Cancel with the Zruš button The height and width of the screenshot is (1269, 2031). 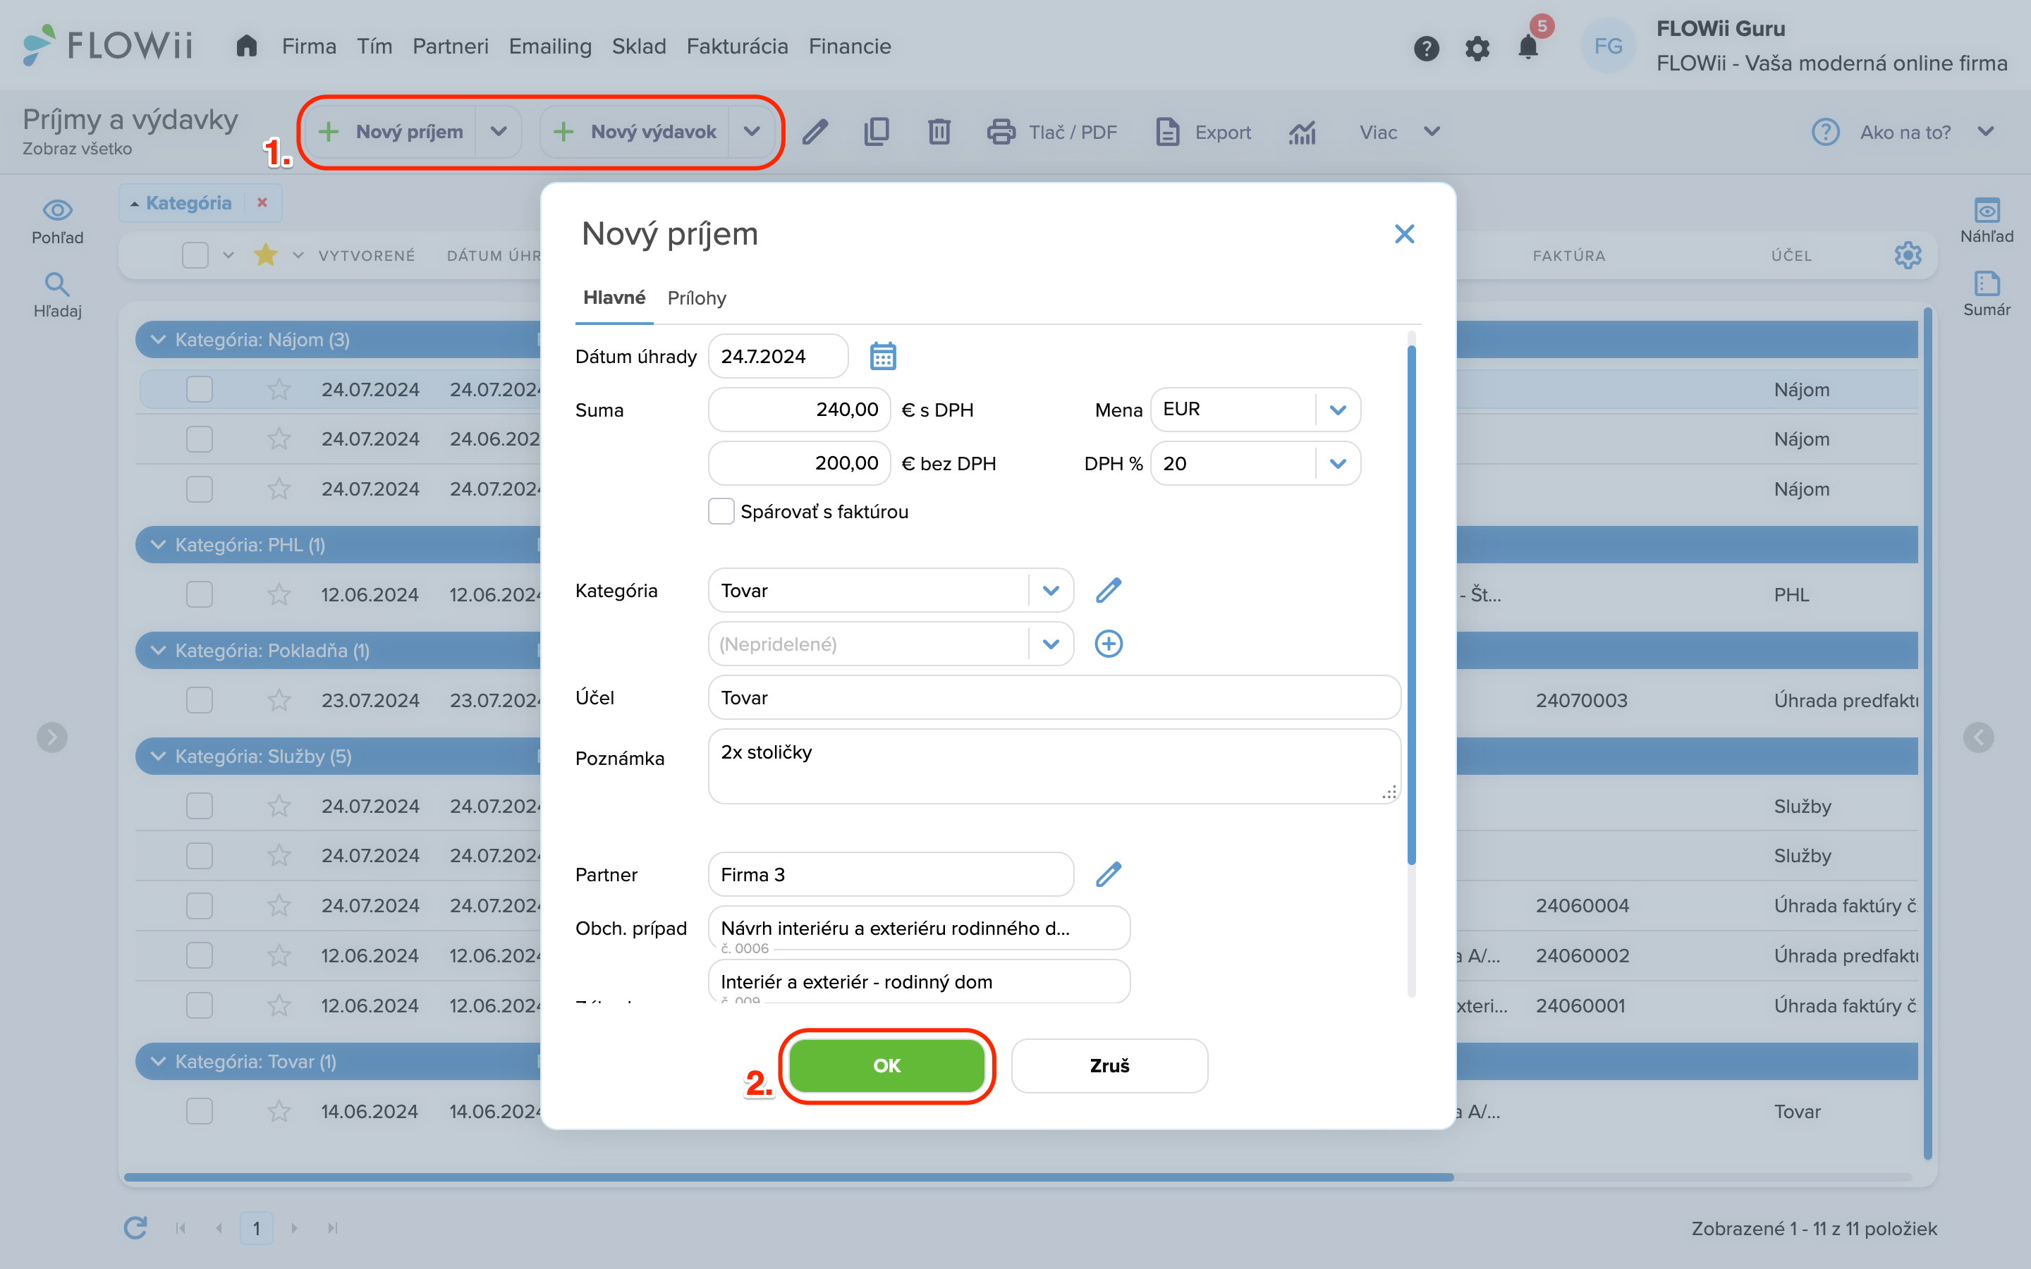click(1109, 1065)
